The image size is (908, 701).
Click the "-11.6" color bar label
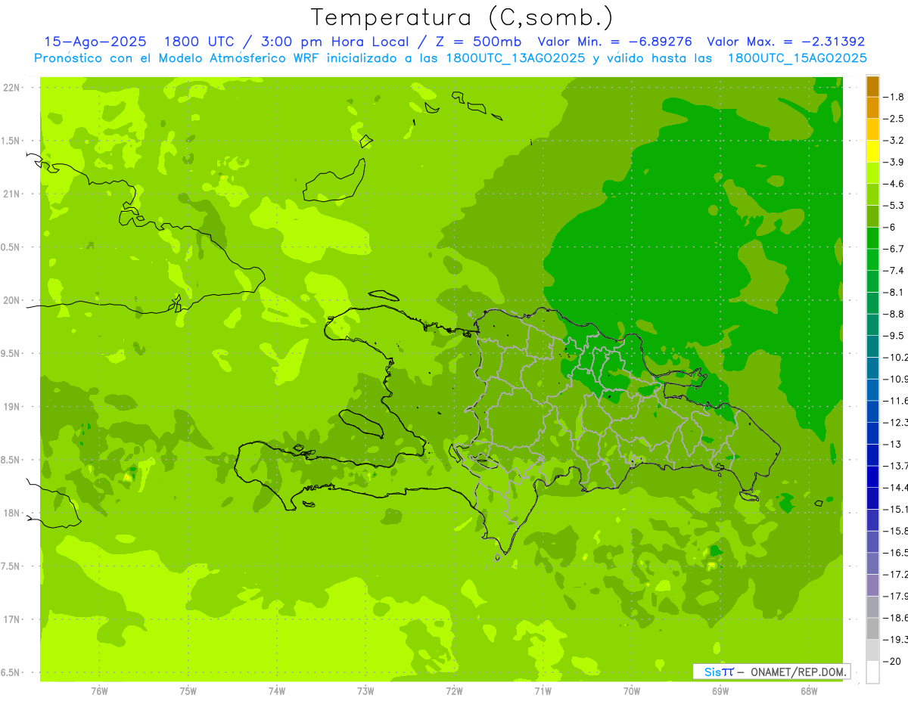tap(896, 401)
